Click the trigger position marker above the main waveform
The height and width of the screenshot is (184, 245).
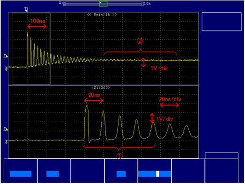(x=26, y=9)
